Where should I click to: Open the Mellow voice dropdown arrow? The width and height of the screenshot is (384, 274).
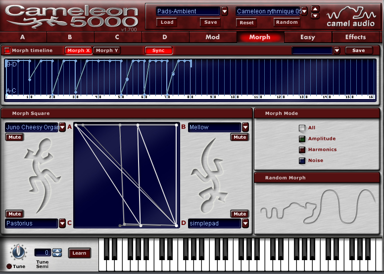pyautogui.click(x=245, y=127)
